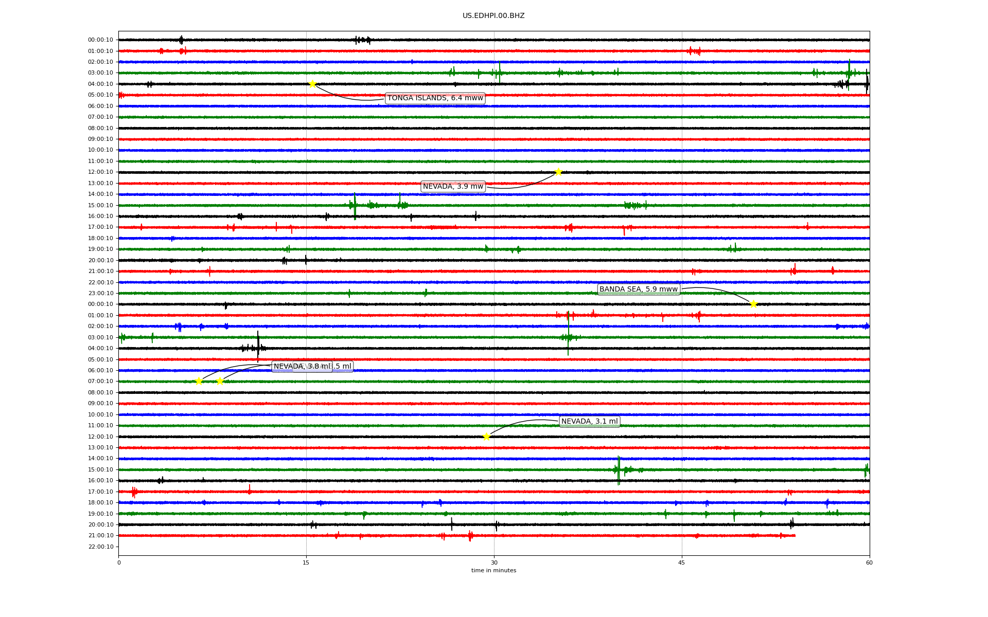Click the x-axis tick label 30
Viewport: 988px width, 617px height.
[494, 562]
